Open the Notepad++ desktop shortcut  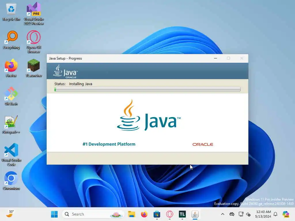(11, 124)
